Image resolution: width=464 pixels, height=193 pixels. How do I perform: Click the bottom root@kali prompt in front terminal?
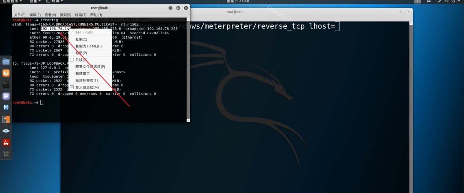25,103
